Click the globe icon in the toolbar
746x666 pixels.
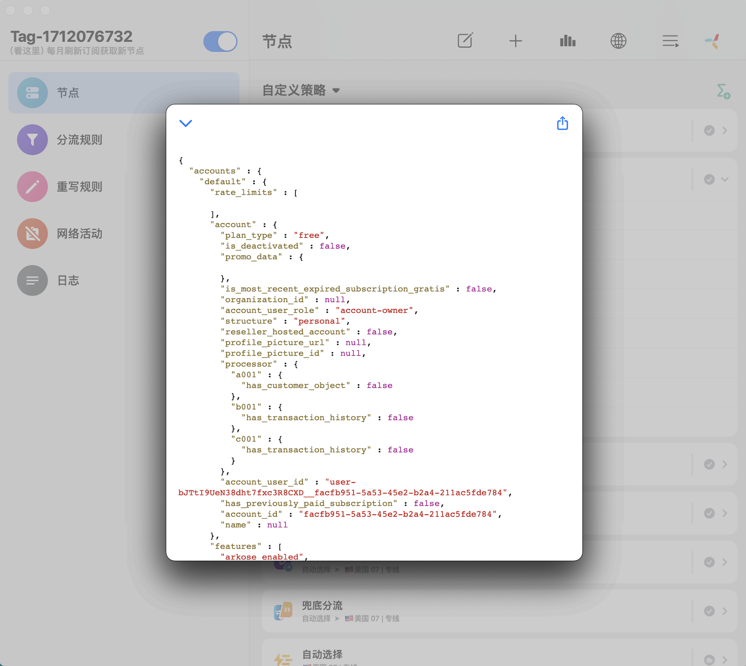point(618,41)
